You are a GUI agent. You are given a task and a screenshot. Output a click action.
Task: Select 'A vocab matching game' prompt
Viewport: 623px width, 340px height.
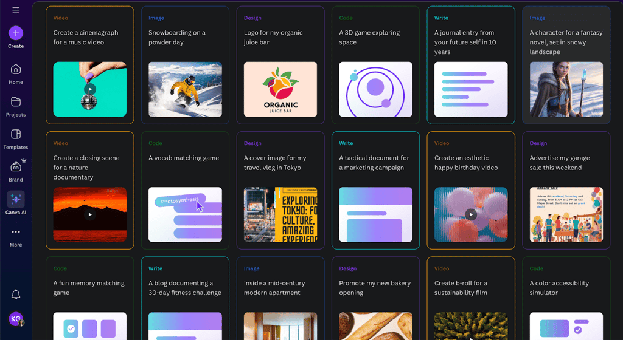tap(184, 158)
